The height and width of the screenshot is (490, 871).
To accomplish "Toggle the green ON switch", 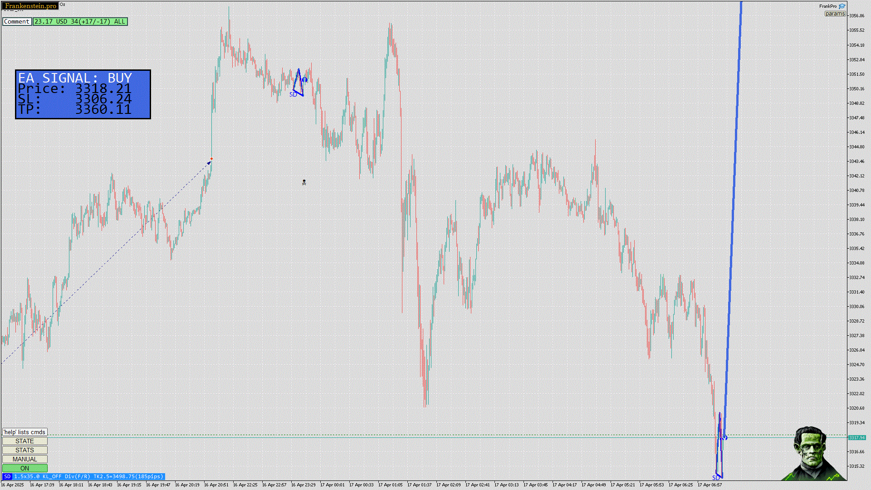I will point(24,468).
